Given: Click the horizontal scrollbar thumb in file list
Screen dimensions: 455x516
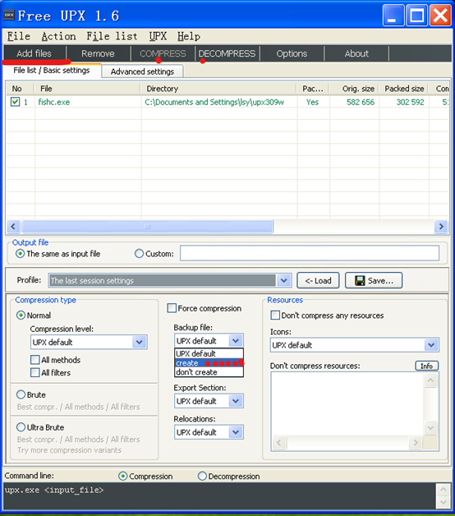Looking at the screenshot, I should [x=147, y=227].
